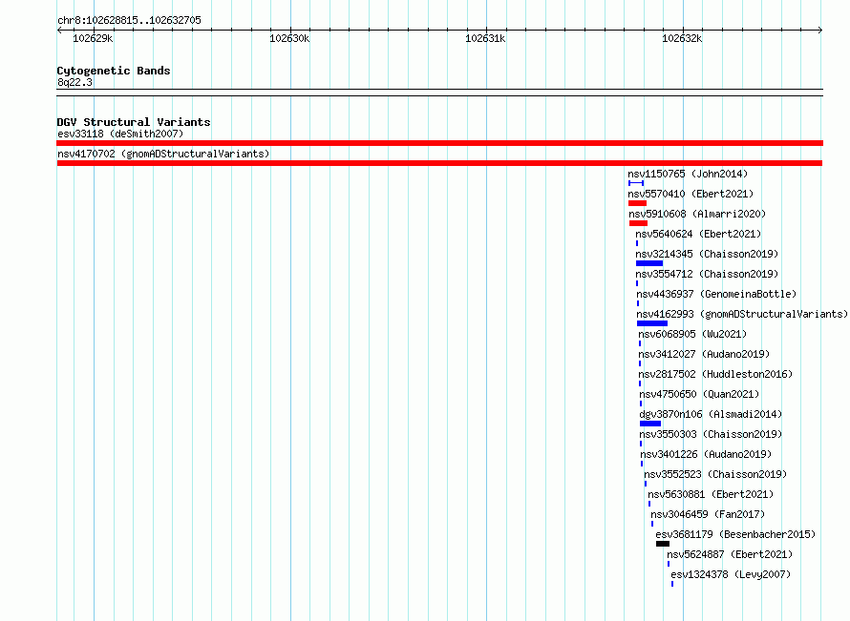This screenshot has height=621, width=850.
Task: Click esv3681179 (Besenbacher2015) label
Action: pos(735,534)
